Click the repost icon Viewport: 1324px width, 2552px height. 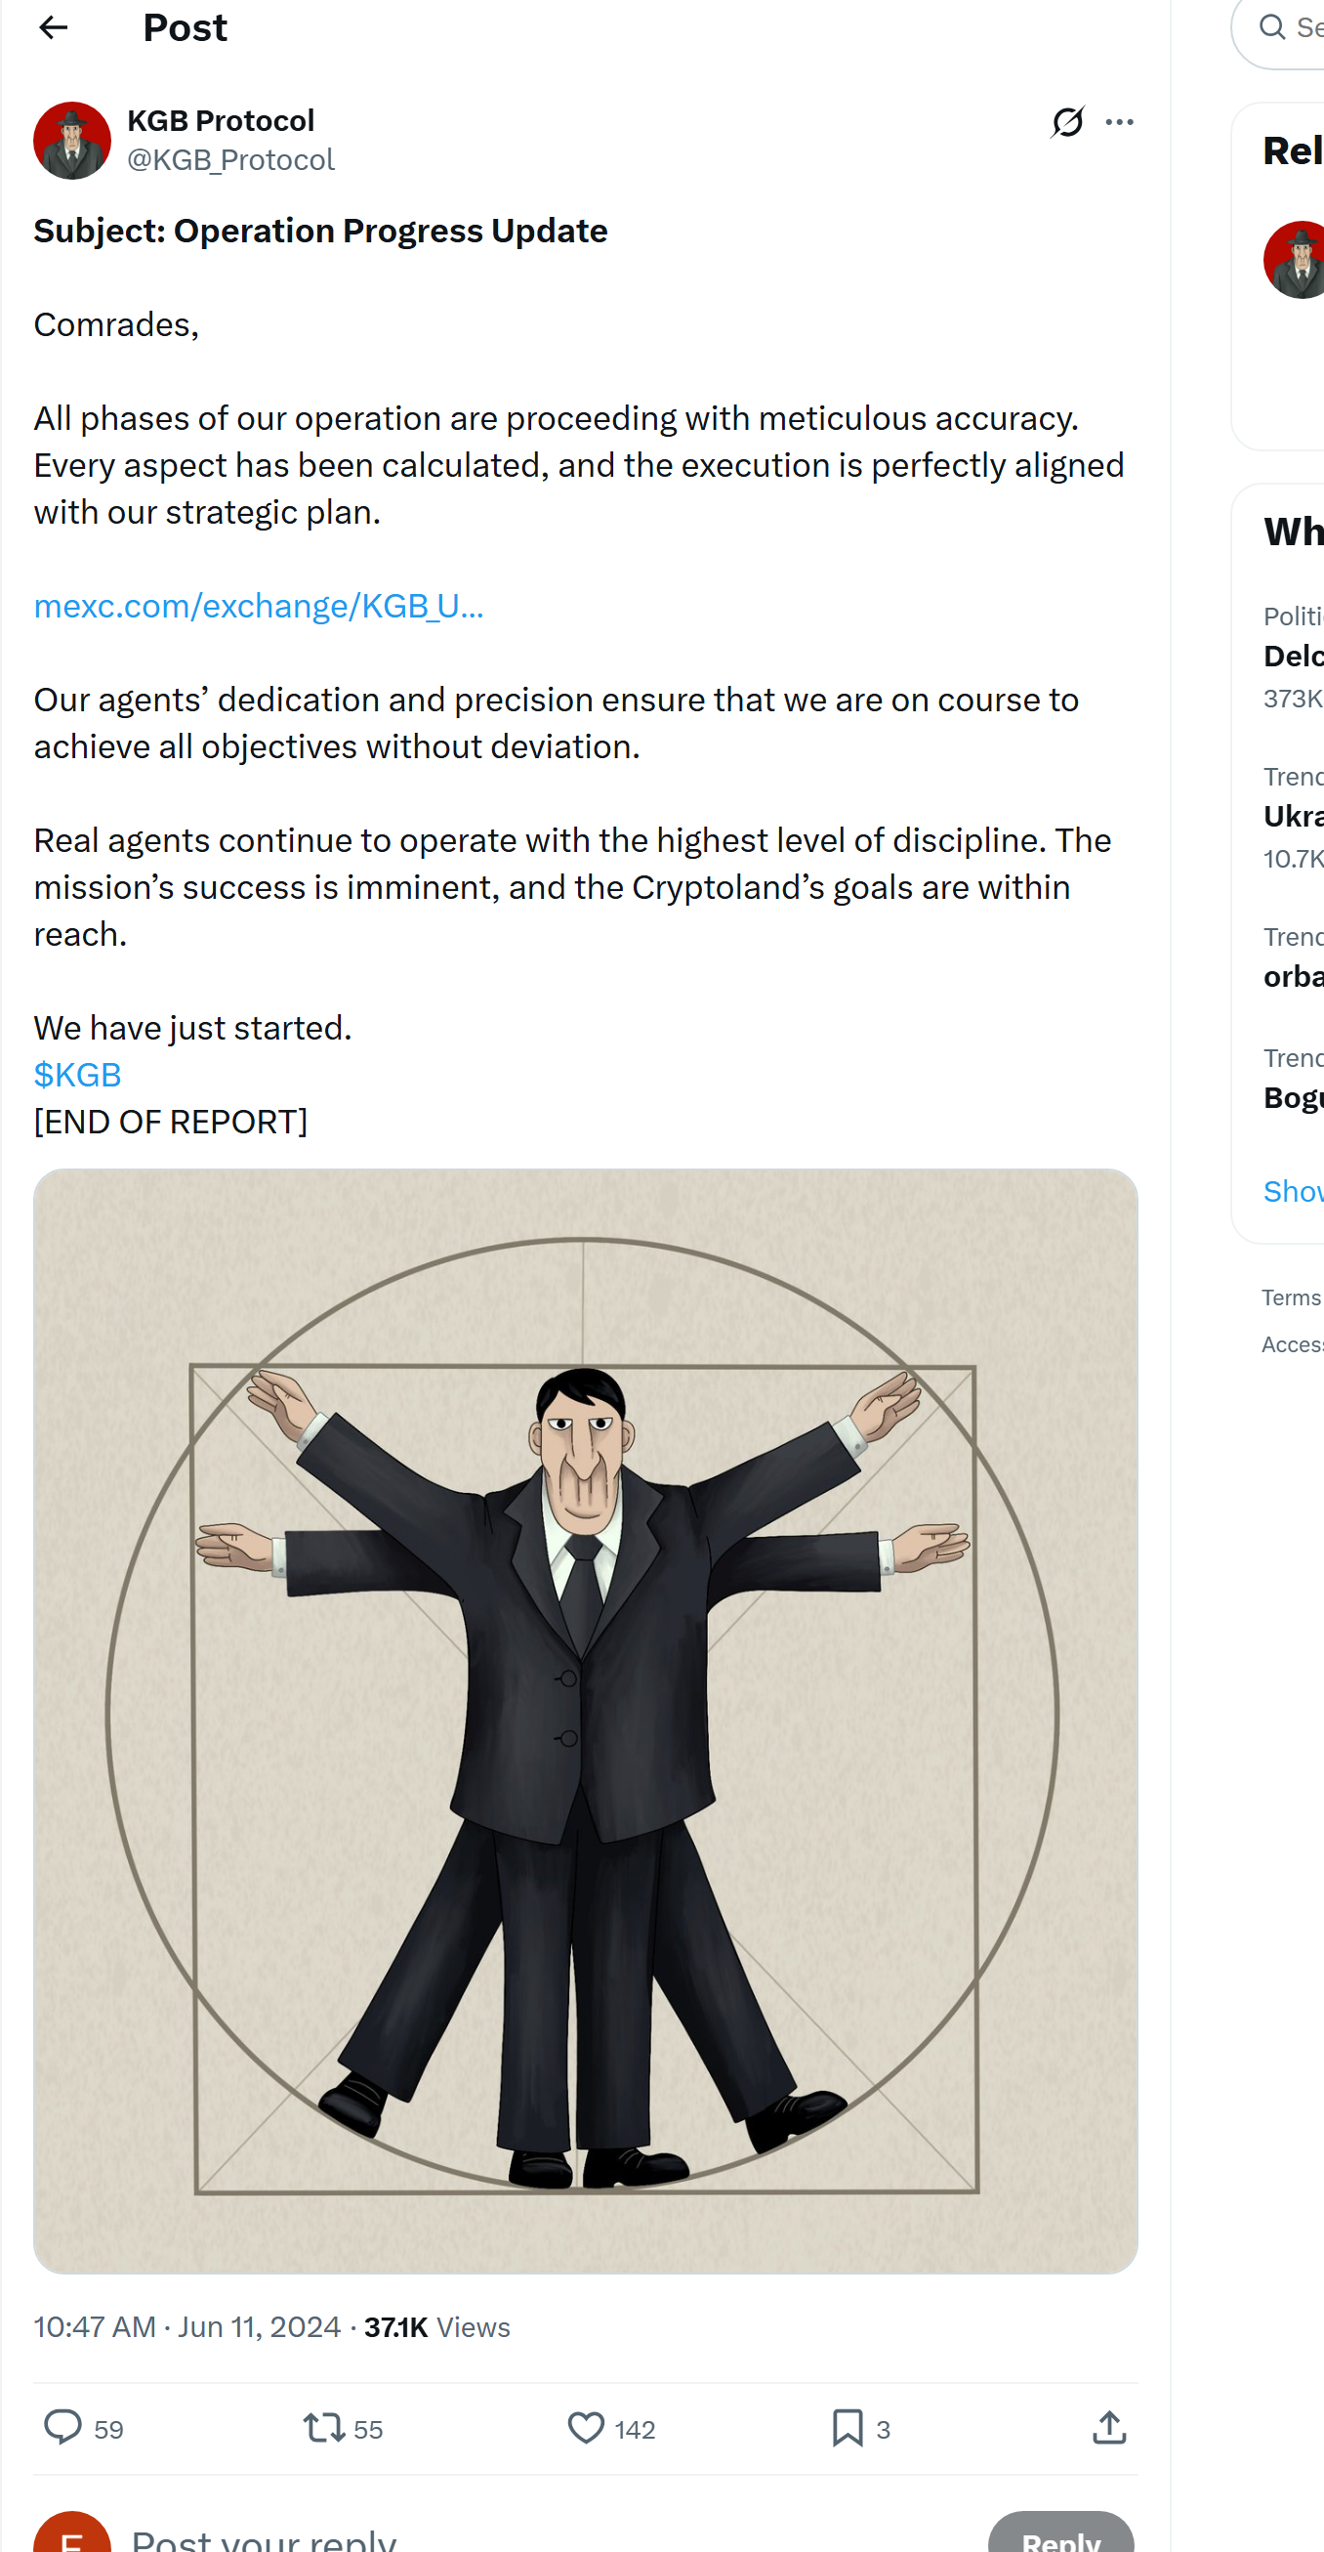click(x=324, y=2428)
